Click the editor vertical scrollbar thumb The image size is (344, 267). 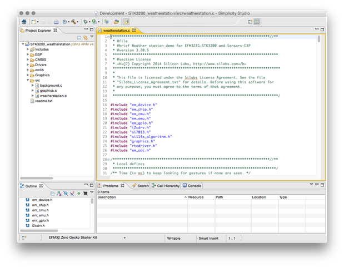(319, 39)
